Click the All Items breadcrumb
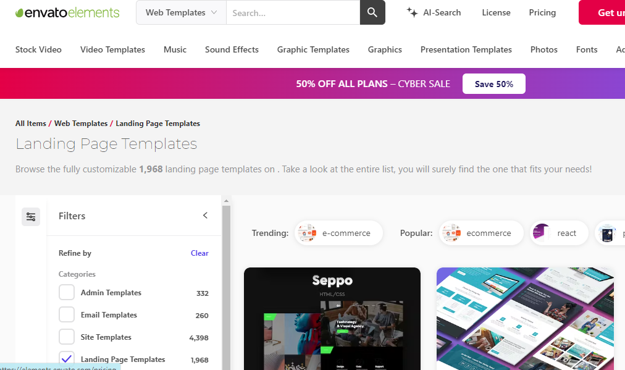625x370 pixels. click(x=31, y=124)
